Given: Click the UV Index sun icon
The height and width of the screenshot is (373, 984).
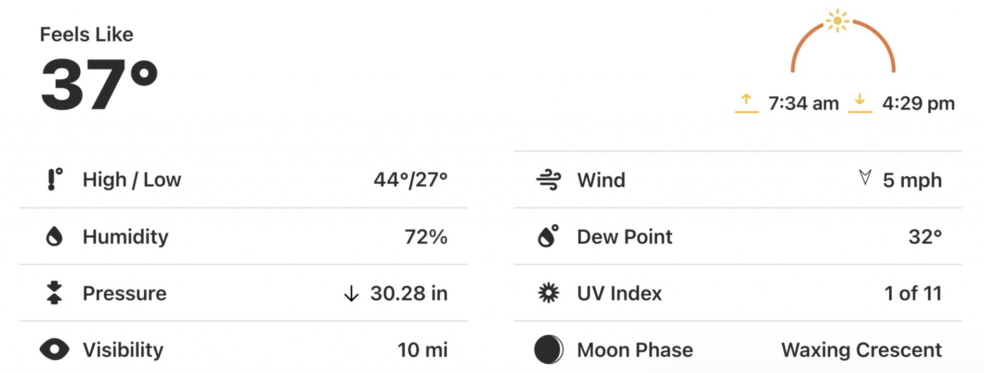Looking at the screenshot, I should [548, 293].
